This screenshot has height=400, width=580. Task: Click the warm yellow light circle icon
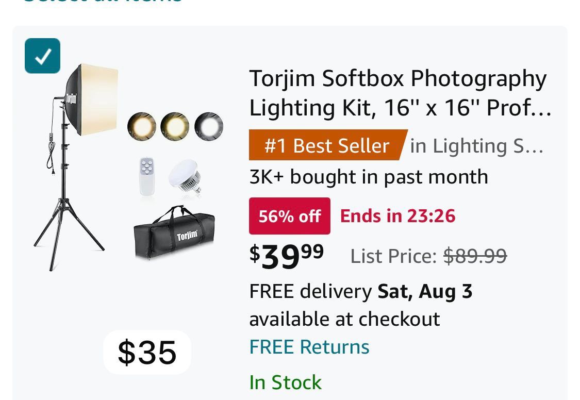click(x=142, y=126)
